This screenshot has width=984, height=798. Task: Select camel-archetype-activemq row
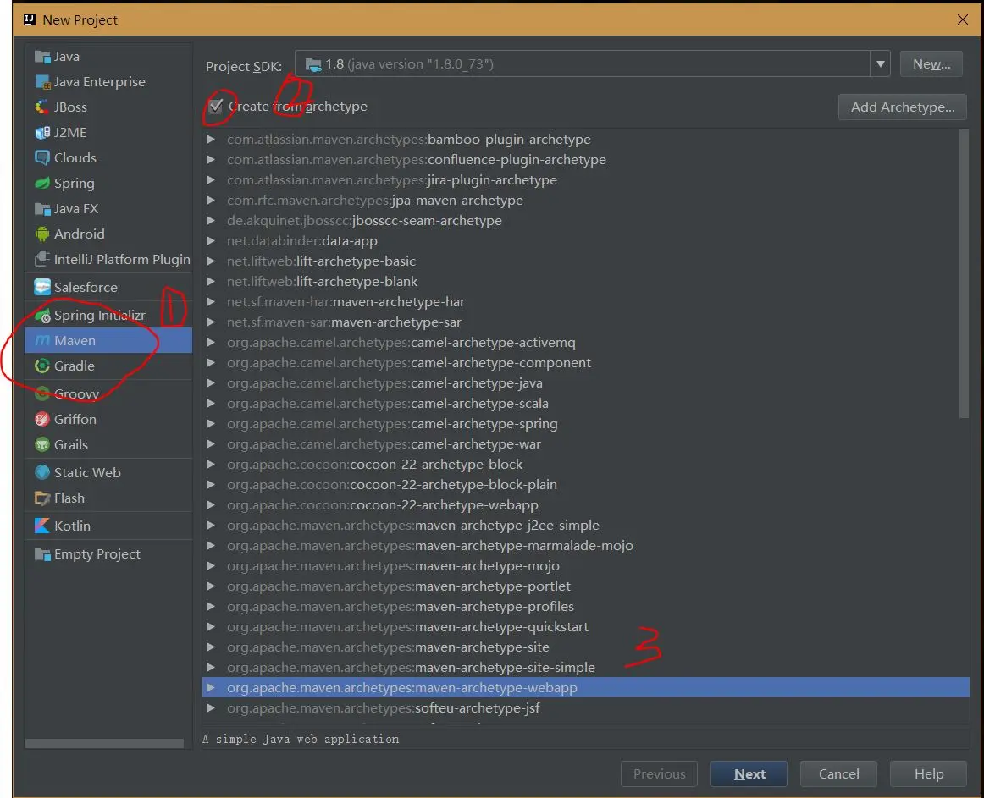pos(585,343)
